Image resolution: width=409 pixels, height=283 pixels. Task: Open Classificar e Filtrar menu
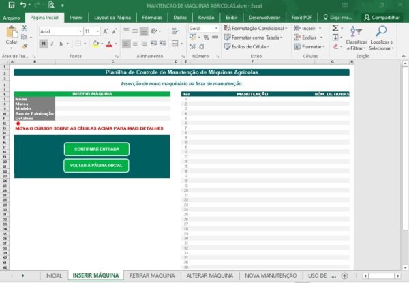click(x=356, y=38)
